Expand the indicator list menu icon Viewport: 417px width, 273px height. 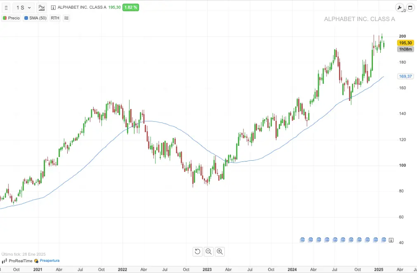coord(67,18)
